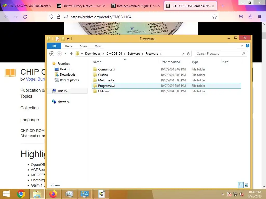Select the Grafica folder
This screenshot has width=266, height=199.
tap(103, 75)
